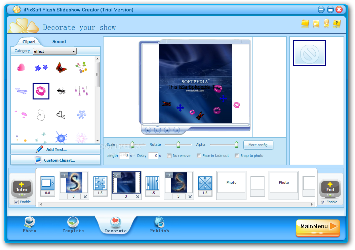Click the fast-forward button in preview player
The width and height of the screenshot is (355, 250).
point(167,130)
